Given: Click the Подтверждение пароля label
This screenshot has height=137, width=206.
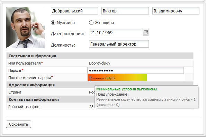Looking at the screenshot, I should [x=29, y=78].
